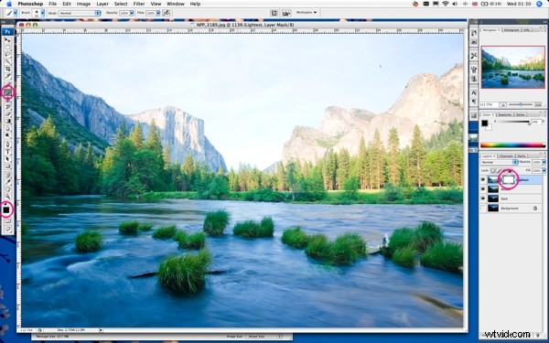Enable lock image pixels in Layers panel
This screenshot has width=549, height=343.
point(499,170)
